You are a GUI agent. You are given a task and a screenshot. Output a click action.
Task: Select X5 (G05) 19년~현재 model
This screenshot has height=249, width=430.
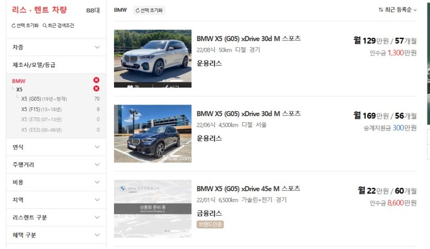click(44, 99)
